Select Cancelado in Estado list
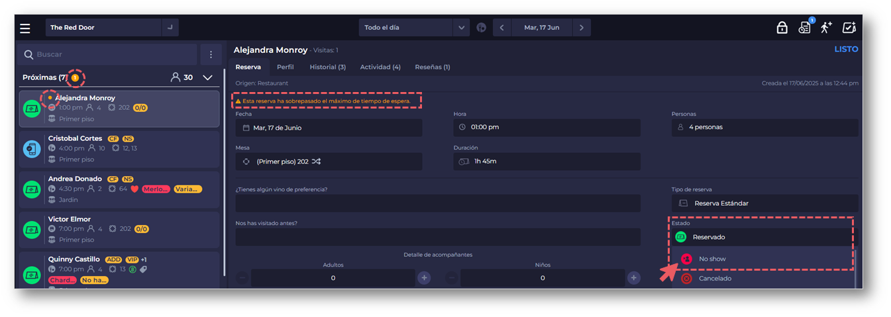The width and height of the screenshot is (891, 317). click(x=762, y=279)
